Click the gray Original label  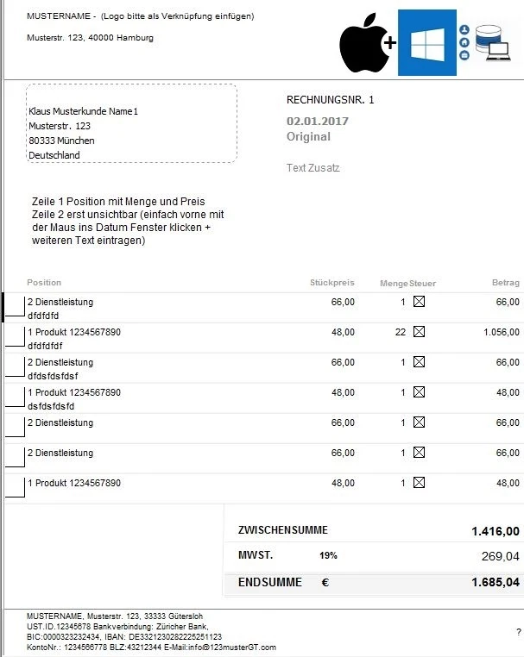coord(308,136)
